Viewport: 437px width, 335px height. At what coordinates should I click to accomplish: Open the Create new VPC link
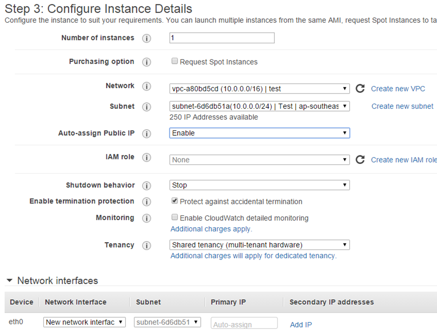pyautogui.click(x=398, y=88)
